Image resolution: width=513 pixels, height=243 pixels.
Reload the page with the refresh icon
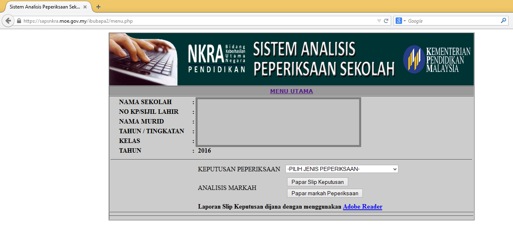point(386,21)
